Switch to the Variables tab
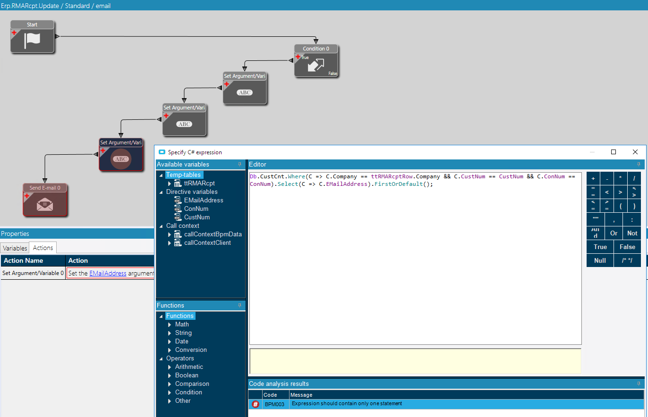Viewport: 648px width, 417px height. tap(15, 248)
